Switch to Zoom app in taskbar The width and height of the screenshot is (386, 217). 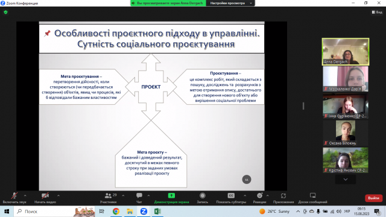(144, 212)
